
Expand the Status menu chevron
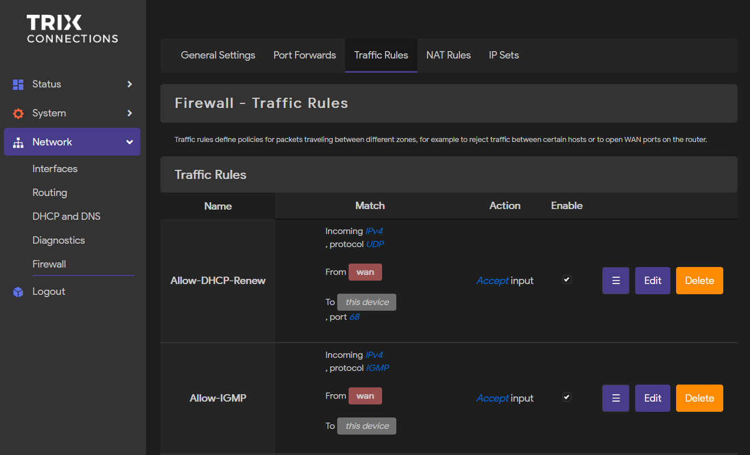coord(130,84)
